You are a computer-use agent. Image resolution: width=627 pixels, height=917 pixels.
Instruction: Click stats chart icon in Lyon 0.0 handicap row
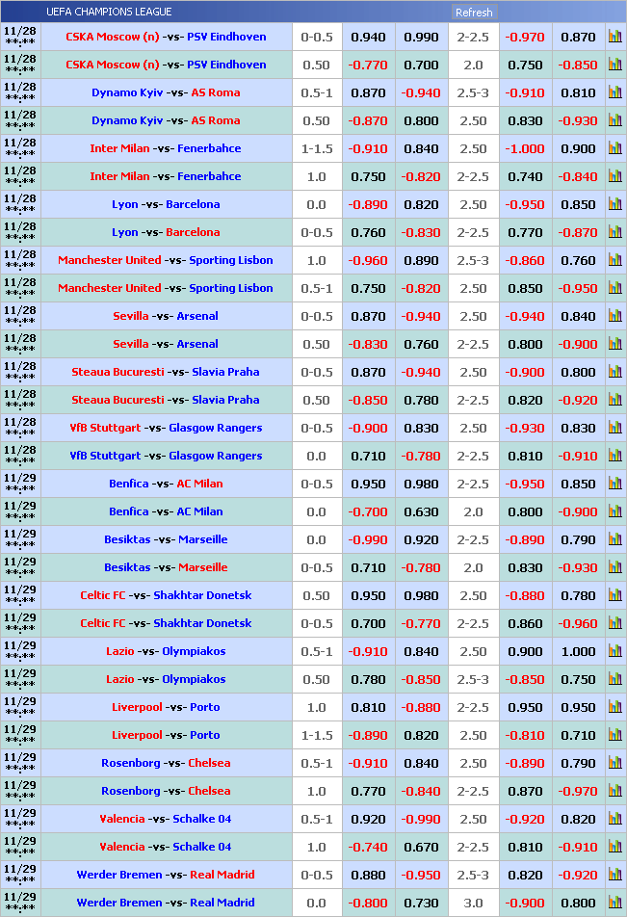614,204
